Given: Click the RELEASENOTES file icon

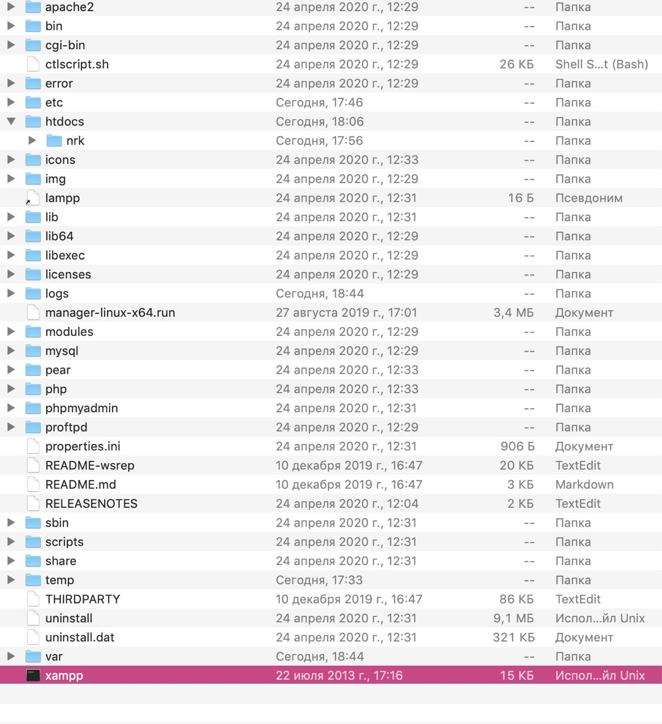Looking at the screenshot, I should (x=33, y=503).
